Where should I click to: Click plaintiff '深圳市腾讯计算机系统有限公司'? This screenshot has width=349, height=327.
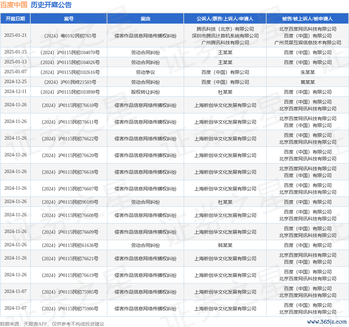[x=225, y=36]
